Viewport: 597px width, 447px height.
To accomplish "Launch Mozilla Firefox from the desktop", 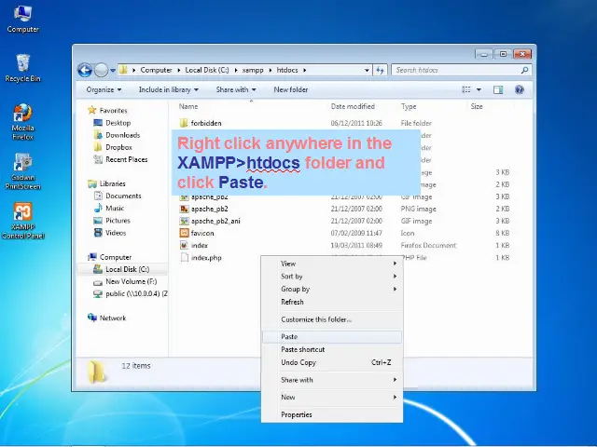I will click(22, 122).
